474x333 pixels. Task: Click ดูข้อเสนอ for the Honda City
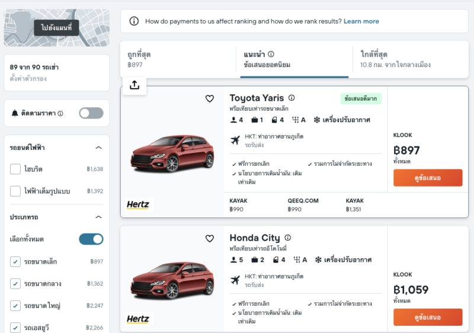pyautogui.click(x=428, y=317)
